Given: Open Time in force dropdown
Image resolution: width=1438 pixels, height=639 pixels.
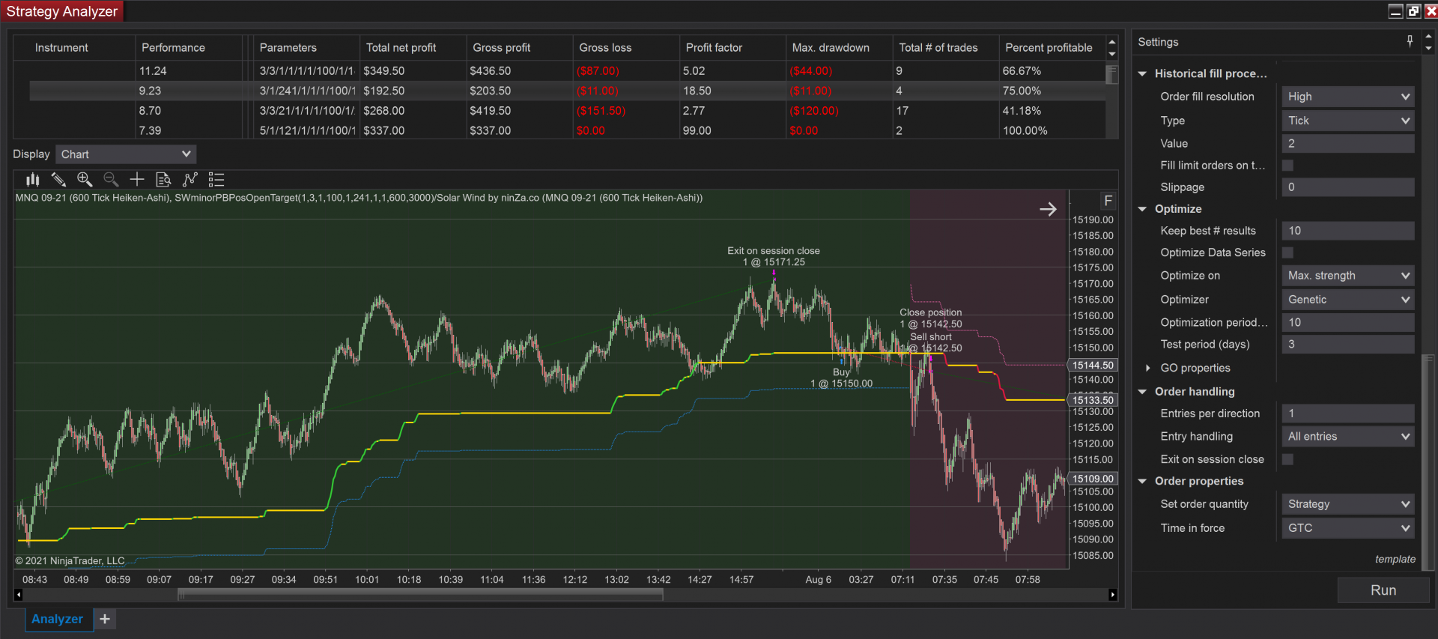Looking at the screenshot, I should pyautogui.click(x=1348, y=528).
